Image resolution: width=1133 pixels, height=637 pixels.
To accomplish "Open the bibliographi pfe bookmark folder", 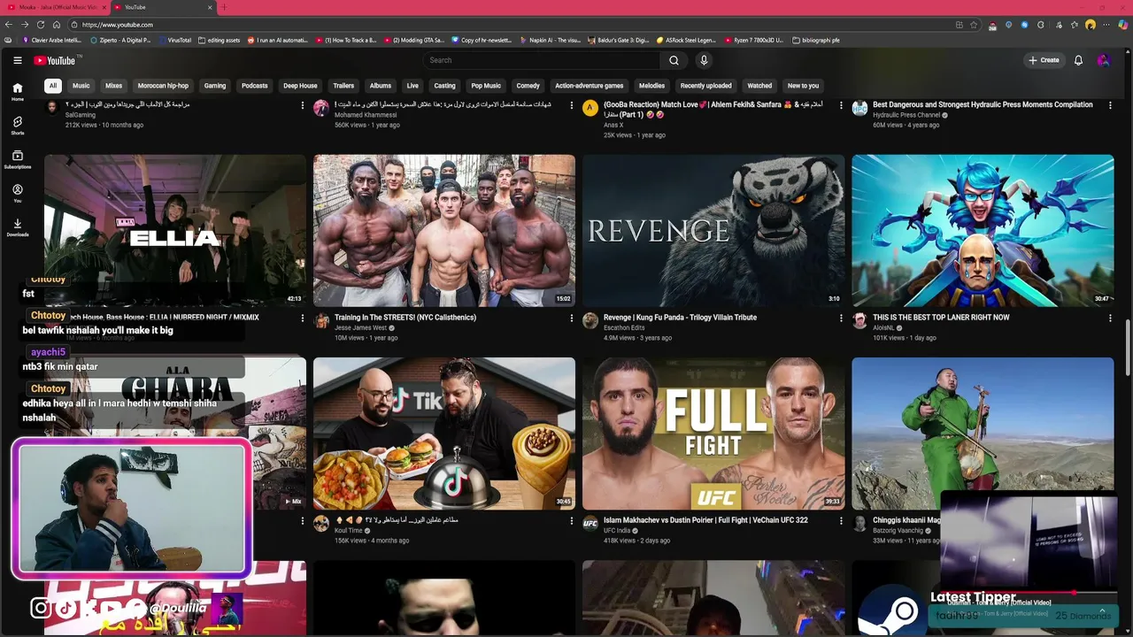I will [815, 40].
